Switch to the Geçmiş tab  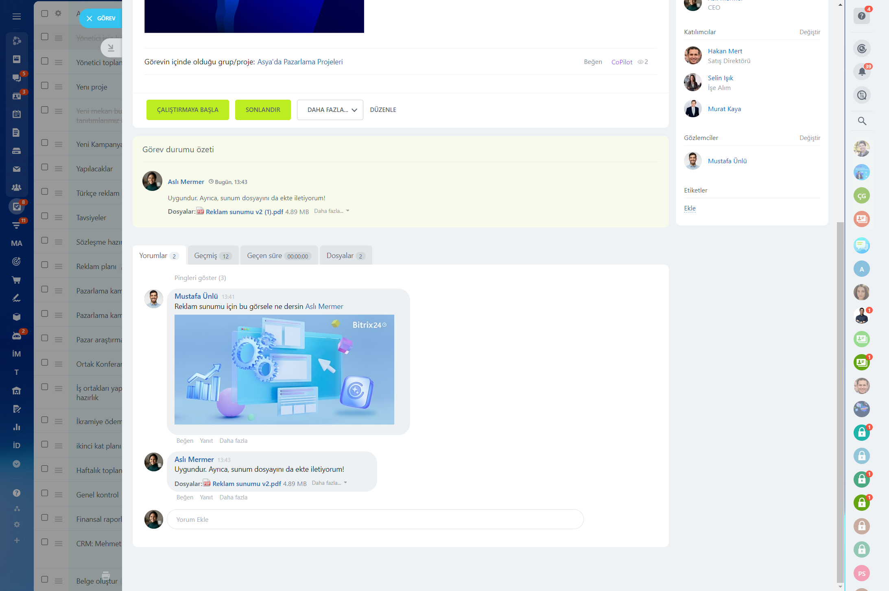[212, 256]
